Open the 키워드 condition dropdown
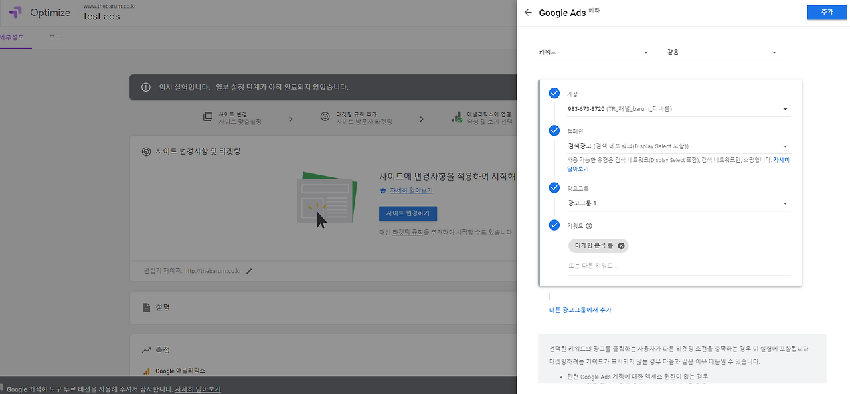Image resolution: width=850 pixels, height=394 pixels. click(594, 52)
